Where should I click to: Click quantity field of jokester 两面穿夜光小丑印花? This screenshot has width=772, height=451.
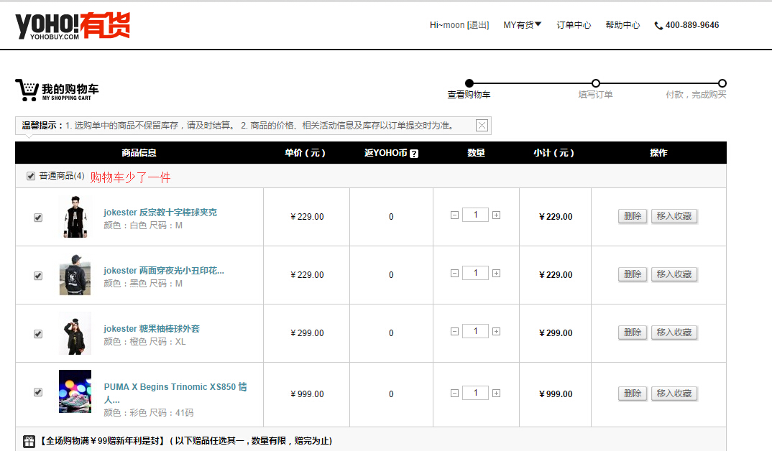pyautogui.click(x=475, y=273)
